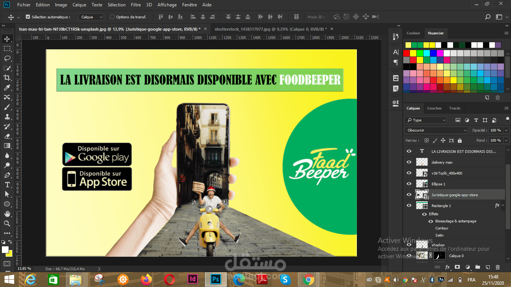
Task: Pick the red swatch in Nuancier
Action: [x=406, y=53]
